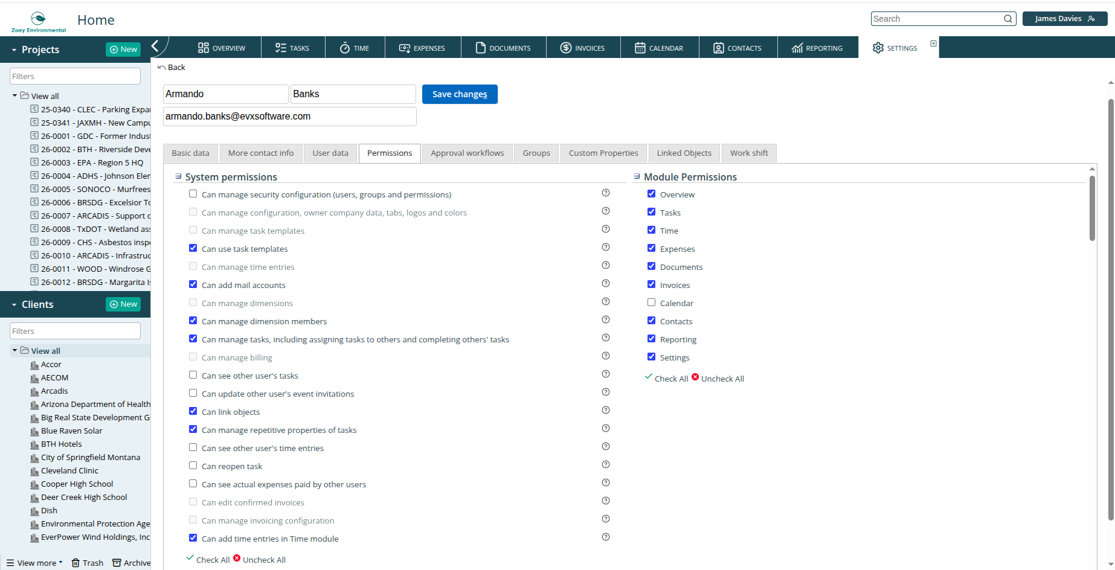Open the Trash icon in the sidebar footer
The width and height of the screenshot is (1115, 570).
[76, 563]
